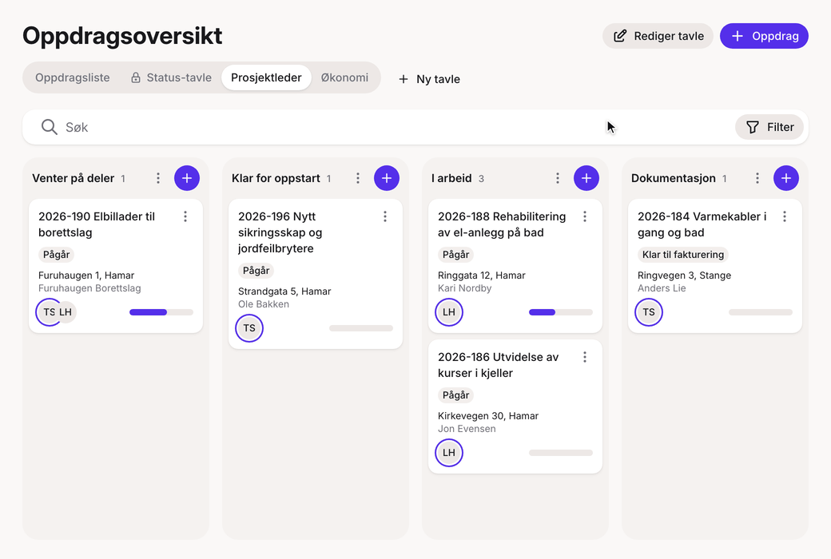Screen dimensions: 831x559
Task: Open menu on 2026-186 Utvidelse card
Action: tap(585, 357)
